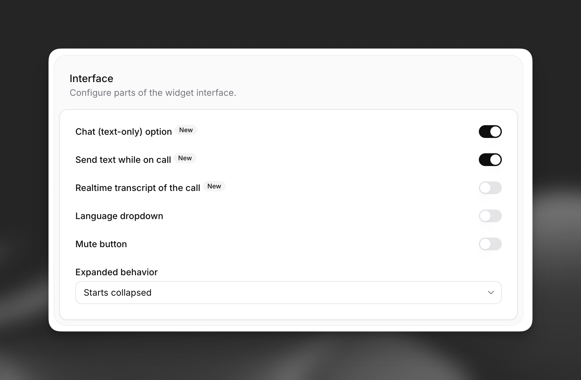Screen dimensions: 581x380
Task: Click the Language dropdown setting label
Action: (119, 216)
